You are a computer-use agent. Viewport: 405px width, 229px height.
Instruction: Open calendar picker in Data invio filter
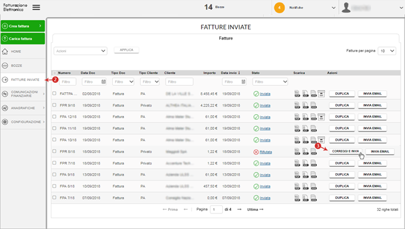point(243,82)
